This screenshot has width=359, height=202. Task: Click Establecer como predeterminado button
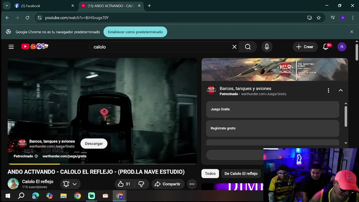[135, 32]
